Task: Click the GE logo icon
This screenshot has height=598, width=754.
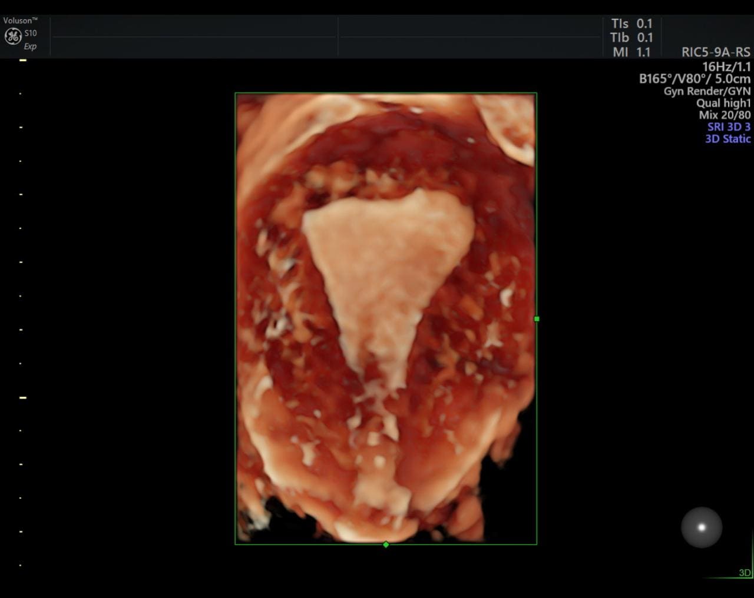Action: click(x=13, y=37)
